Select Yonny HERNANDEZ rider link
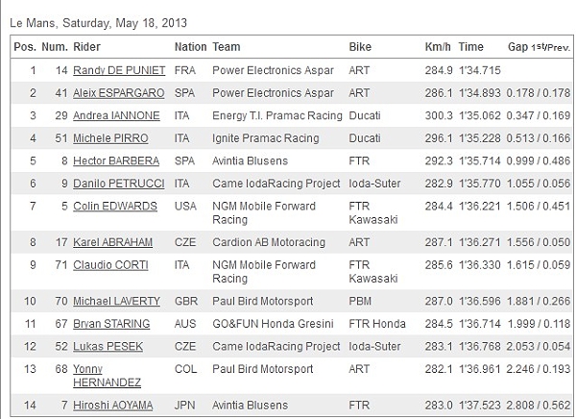Image resolution: width=576 pixels, height=419 pixels. (107, 376)
